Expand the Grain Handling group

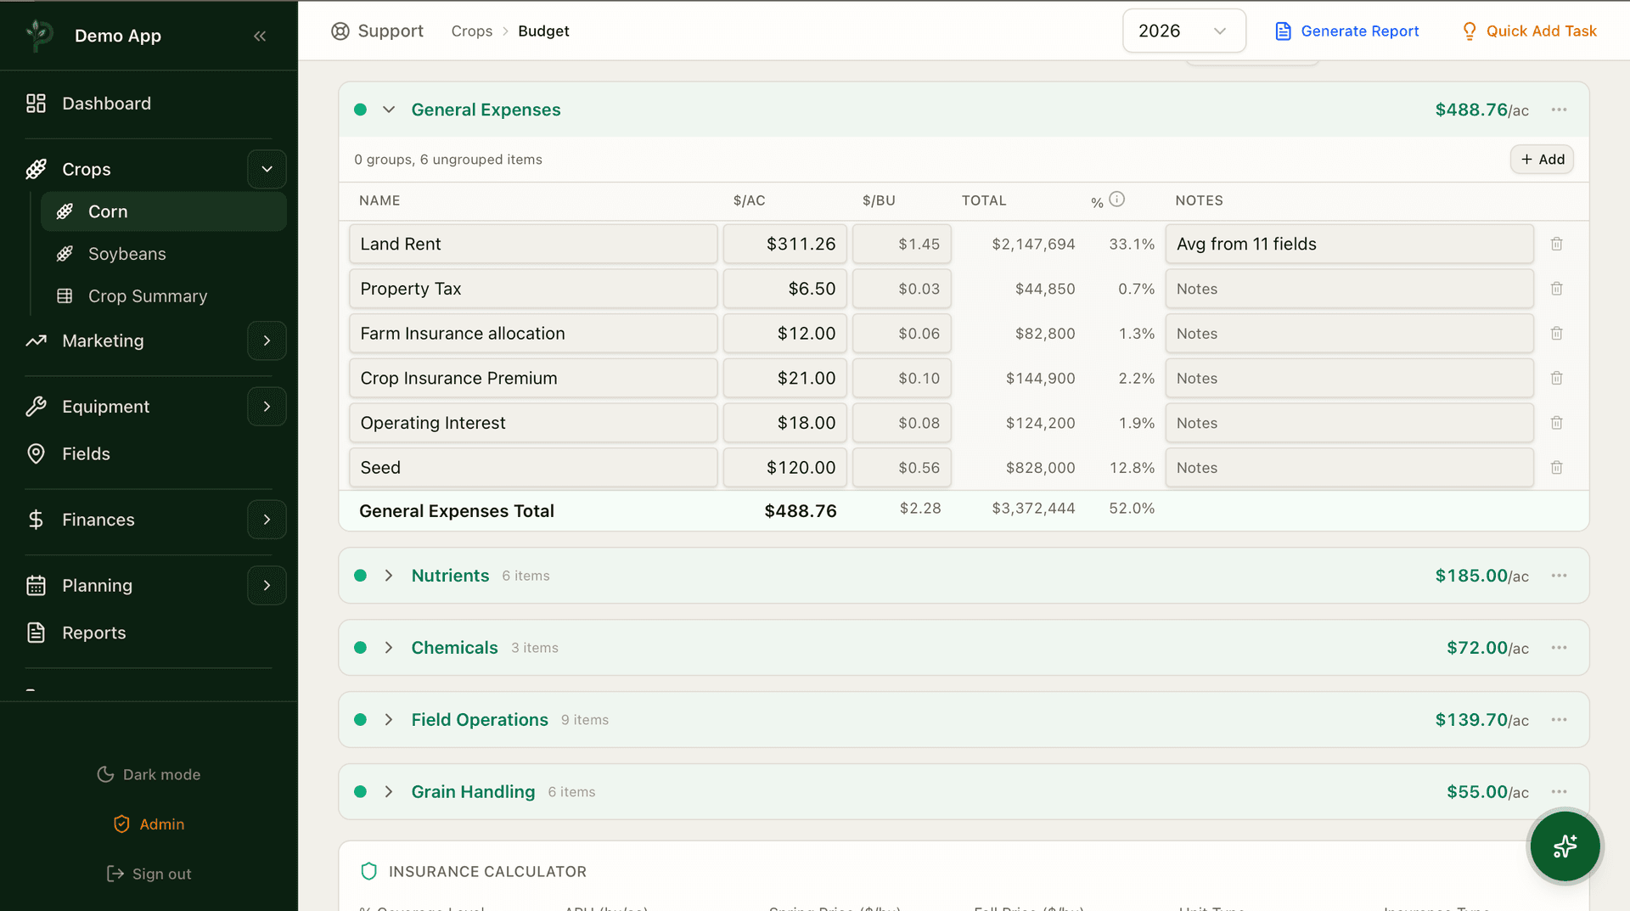pos(389,791)
